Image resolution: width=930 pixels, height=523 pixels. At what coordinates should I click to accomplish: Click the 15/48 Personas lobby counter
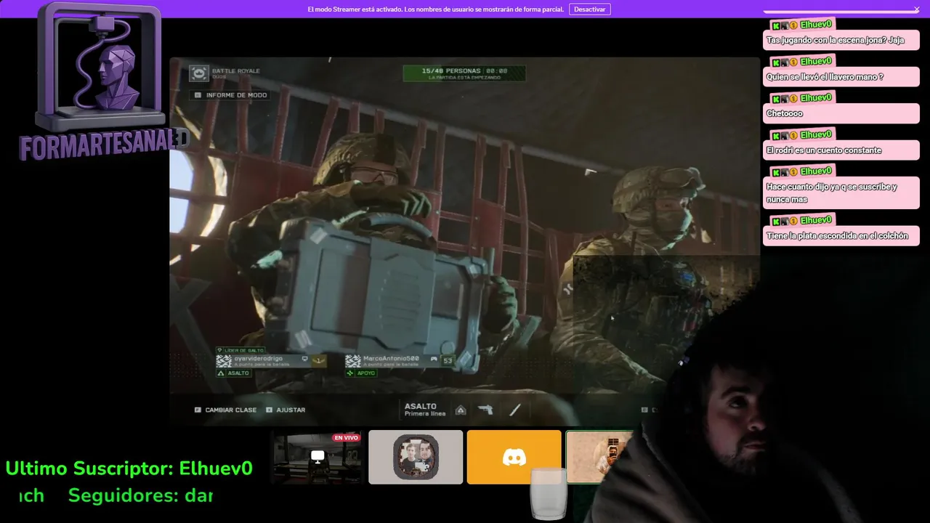pyautogui.click(x=464, y=73)
